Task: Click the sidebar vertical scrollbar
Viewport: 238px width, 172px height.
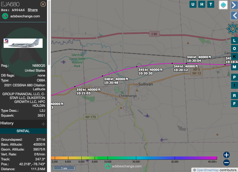Action: coord(49,33)
